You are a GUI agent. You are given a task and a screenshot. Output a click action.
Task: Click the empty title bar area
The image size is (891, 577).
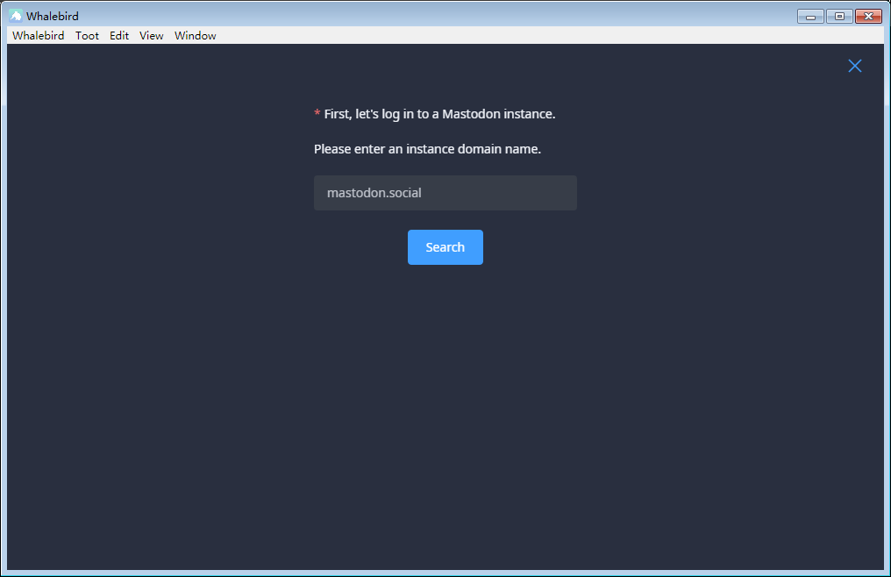tap(438, 16)
